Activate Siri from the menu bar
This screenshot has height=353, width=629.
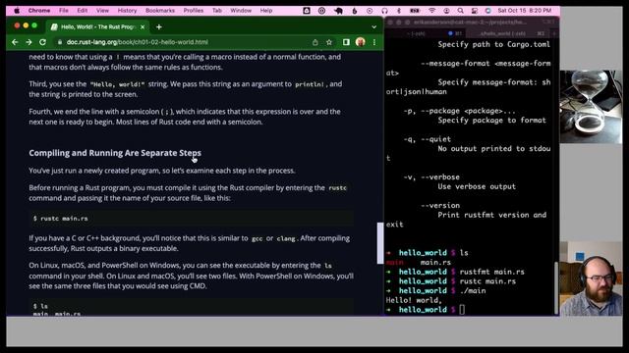(x=487, y=11)
